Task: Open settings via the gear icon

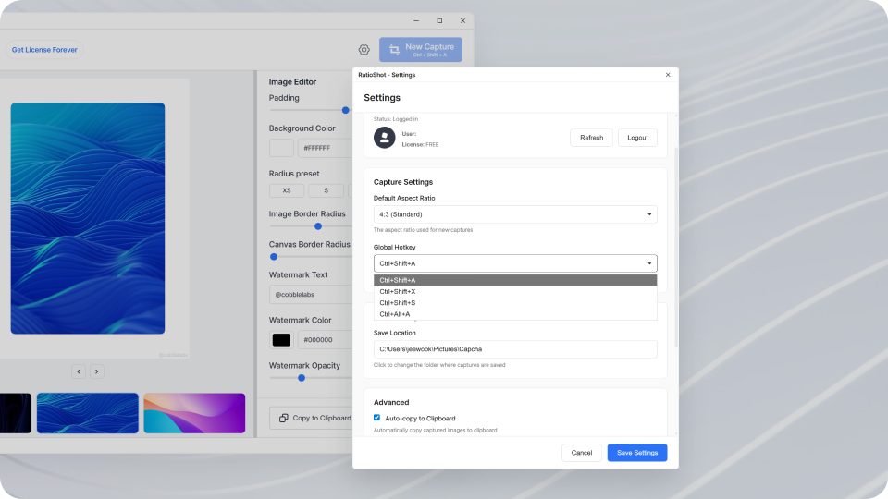Action: tap(364, 50)
